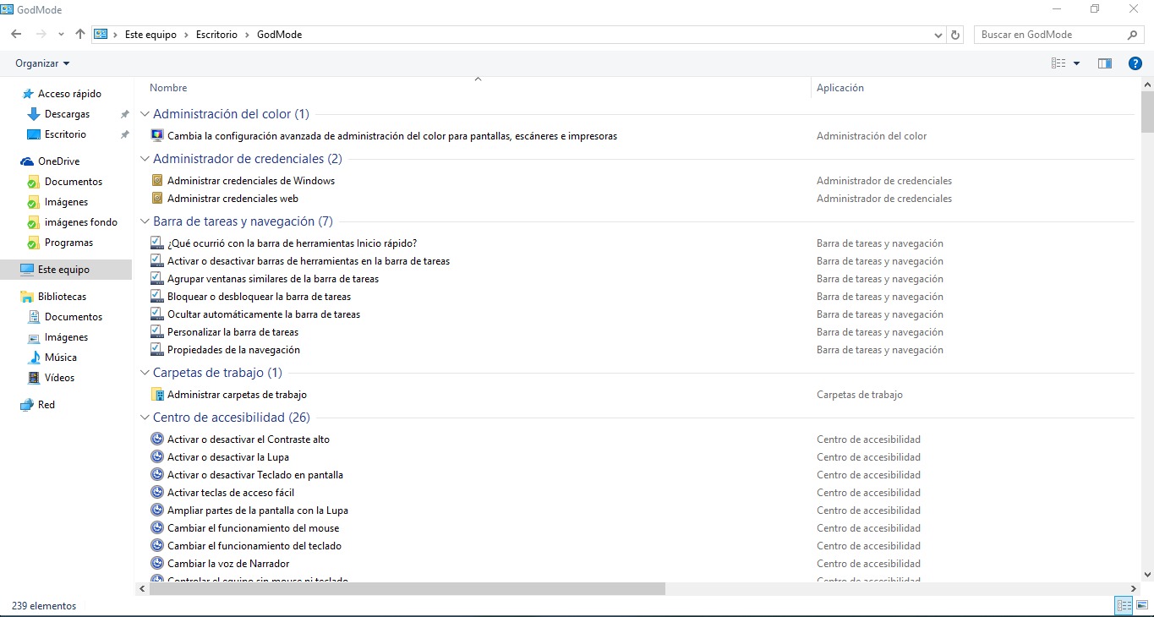Open Red in the navigation pane
The height and width of the screenshot is (617, 1154).
pyautogui.click(x=46, y=405)
